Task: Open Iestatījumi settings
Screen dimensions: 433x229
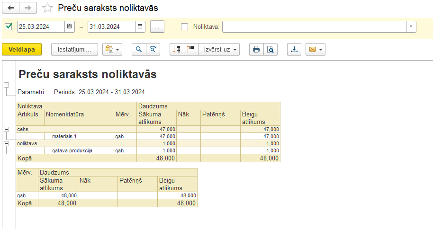Action: tap(74, 49)
